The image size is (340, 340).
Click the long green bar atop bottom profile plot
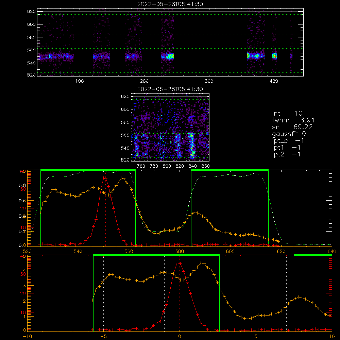click(x=156, y=255)
